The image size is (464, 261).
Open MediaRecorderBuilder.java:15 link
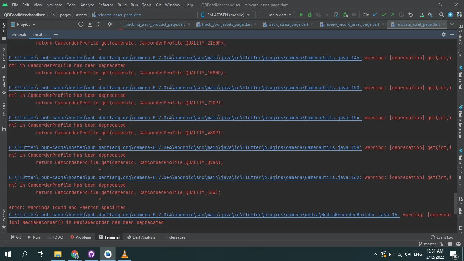tap(204, 215)
